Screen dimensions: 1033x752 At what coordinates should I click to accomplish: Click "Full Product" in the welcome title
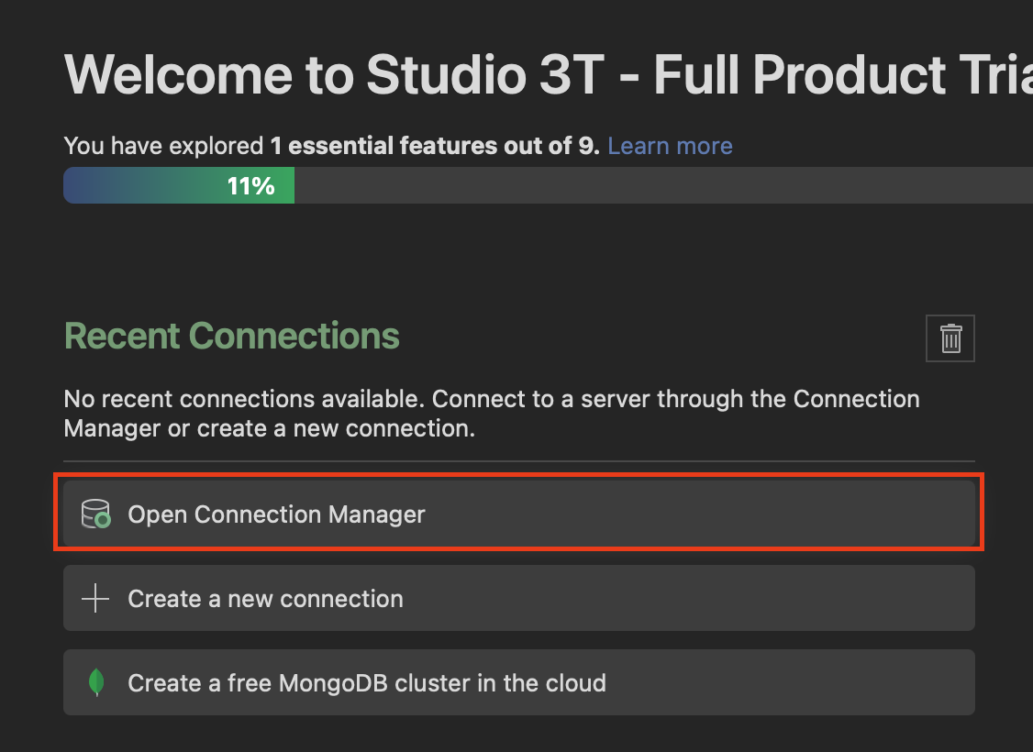coord(798,75)
